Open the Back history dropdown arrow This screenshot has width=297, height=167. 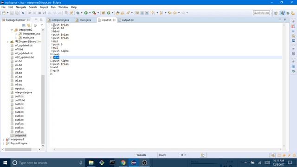pyautogui.click(x=179, y=13)
